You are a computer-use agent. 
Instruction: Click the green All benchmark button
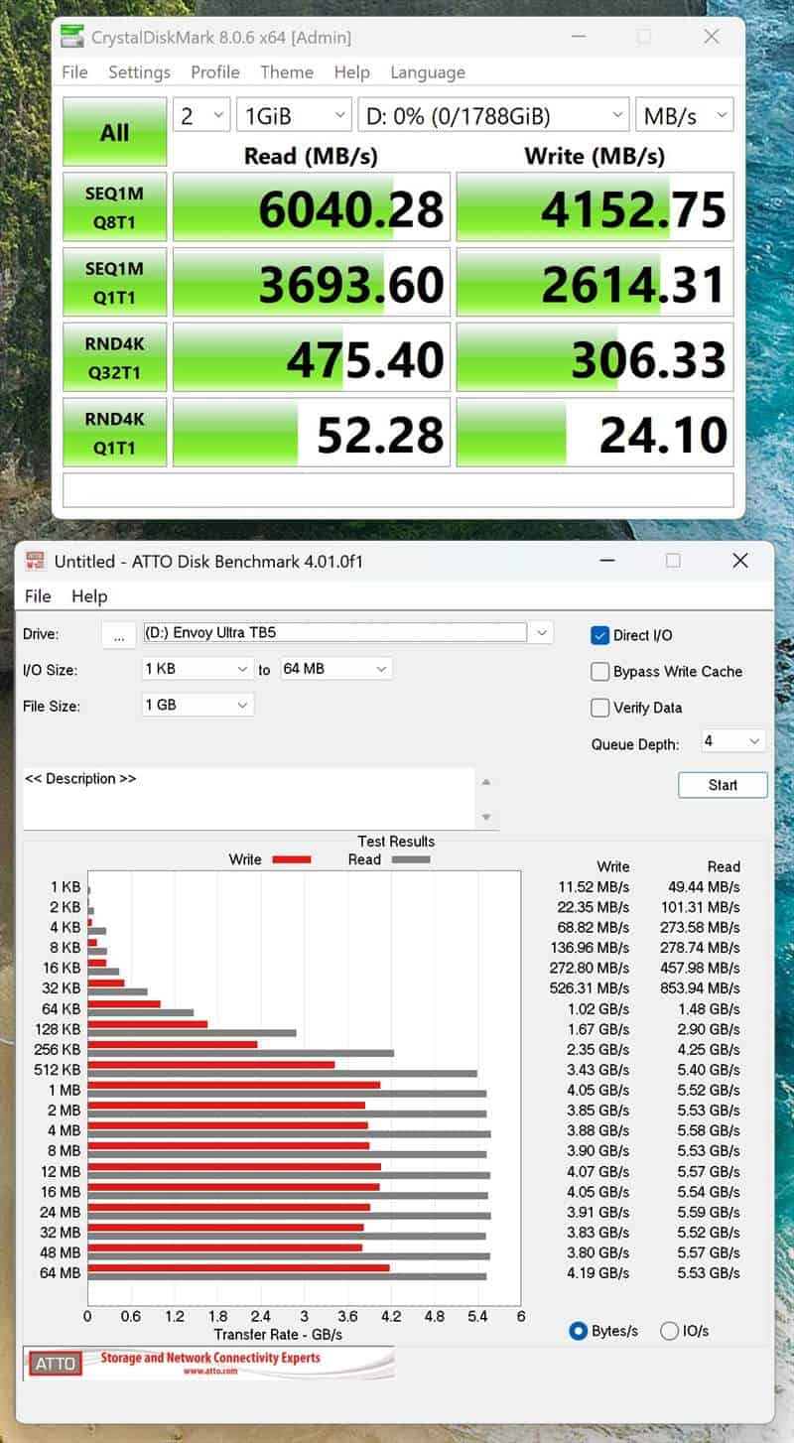click(x=113, y=132)
